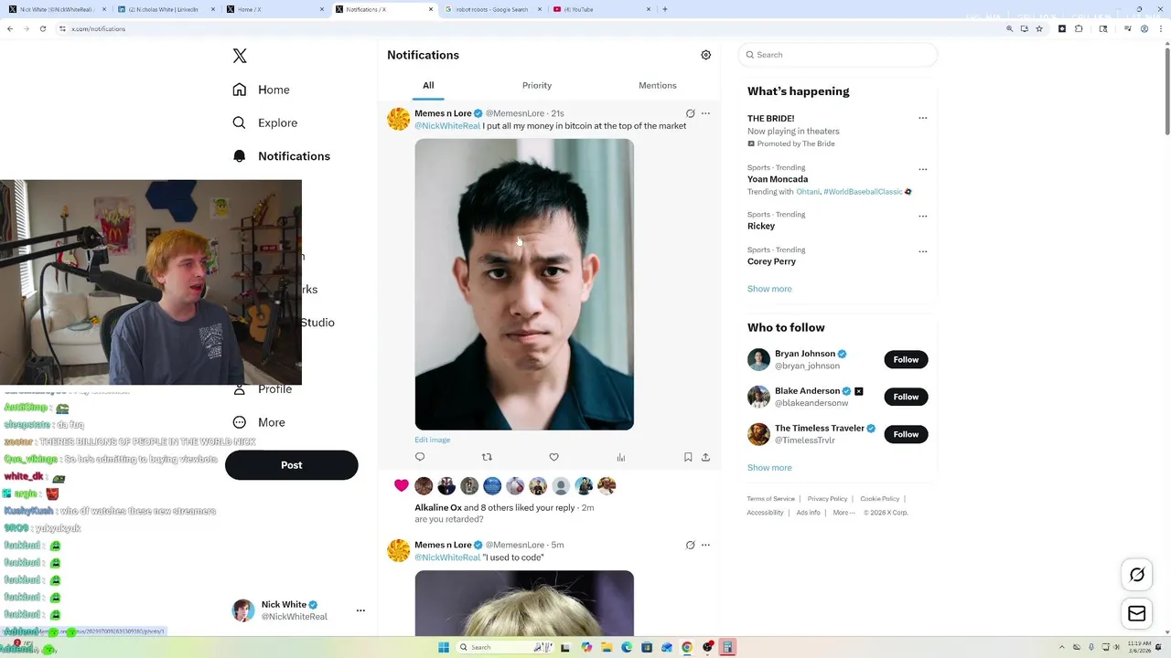The image size is (1171, 658).
Task: Open the Grok floating button
Action: click(1137, 575)
